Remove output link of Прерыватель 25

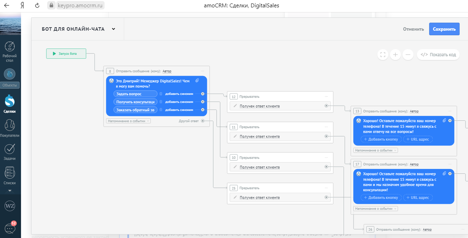coord(326,198)
